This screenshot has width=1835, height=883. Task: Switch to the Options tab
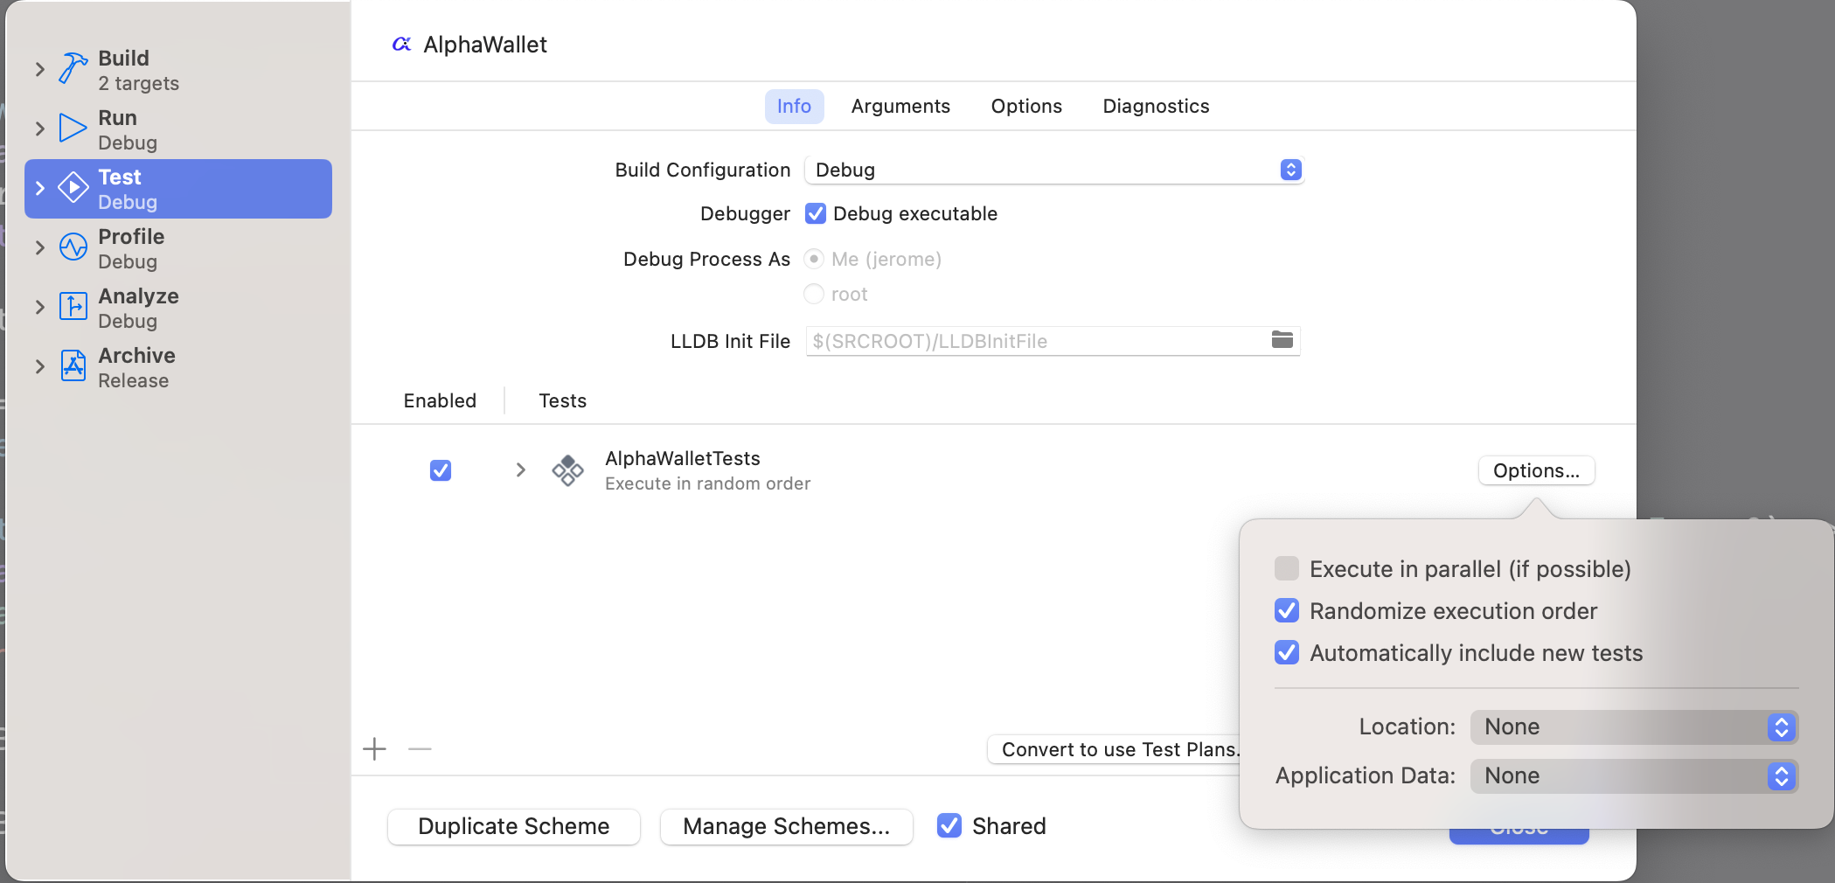[x=1026, y=107]
